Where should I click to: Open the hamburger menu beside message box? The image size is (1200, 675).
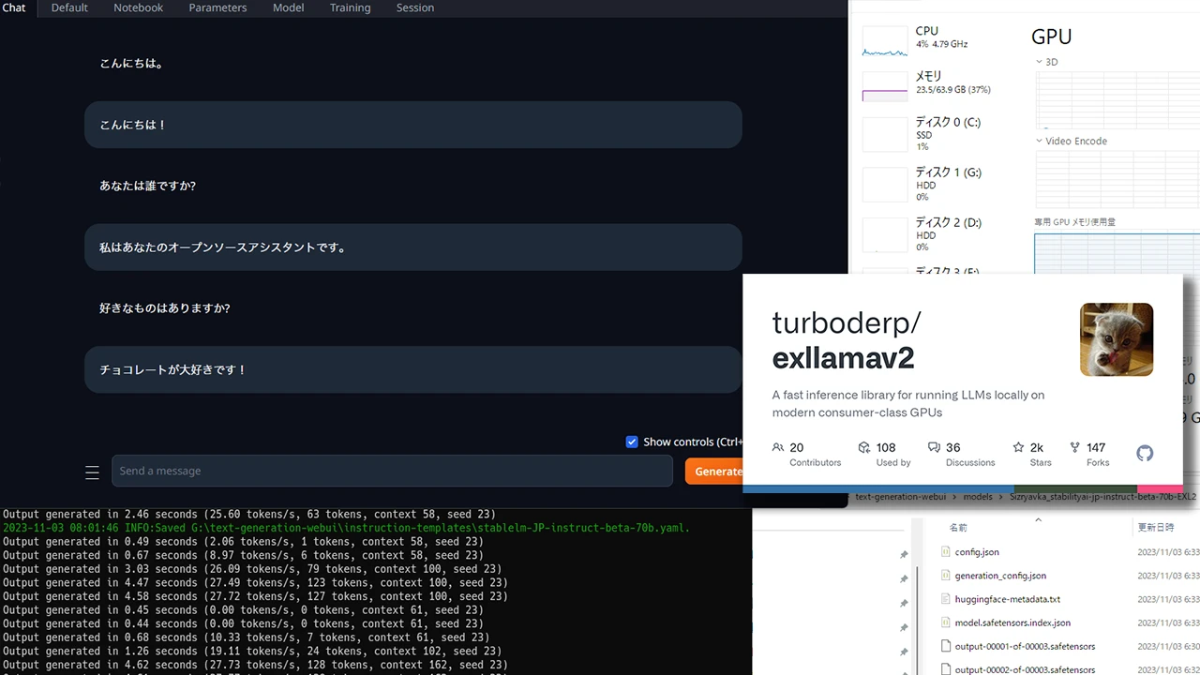point(92,472)
